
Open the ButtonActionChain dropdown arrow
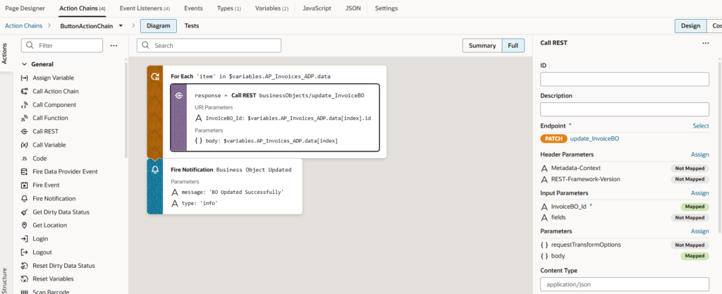click(x=121, y=26)
